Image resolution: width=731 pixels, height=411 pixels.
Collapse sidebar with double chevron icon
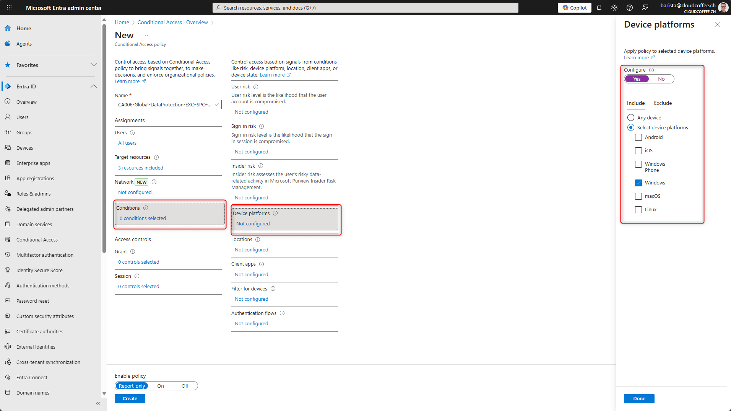click(x=98, y=403)
